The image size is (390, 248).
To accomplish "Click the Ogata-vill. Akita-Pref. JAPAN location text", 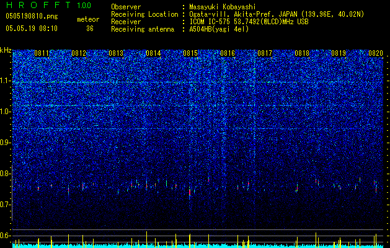I will (x=277, y=14).
